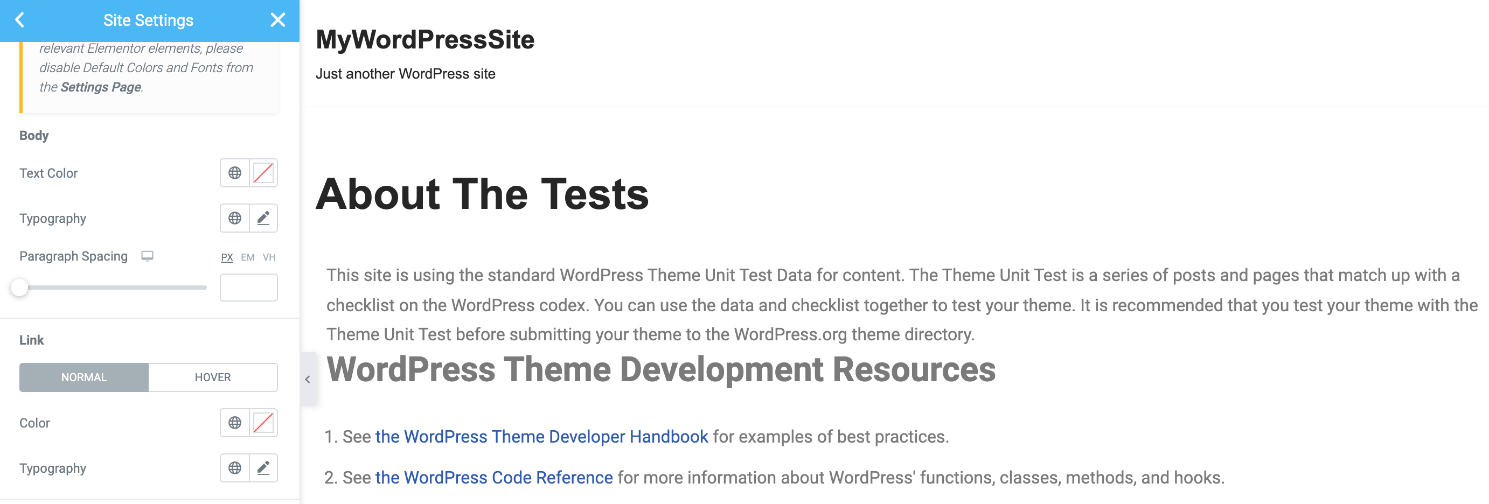Image resolution: width=1489 pixels, height=504 pixels.
Task: Click the Paragraph Spacing slider handle
Action: 20,287
